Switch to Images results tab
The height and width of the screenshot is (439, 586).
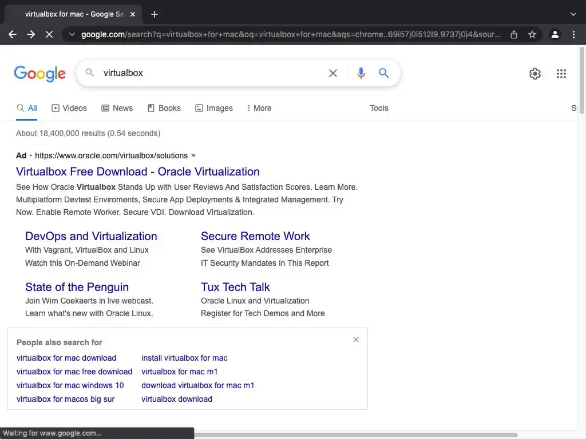coord(214,108)
